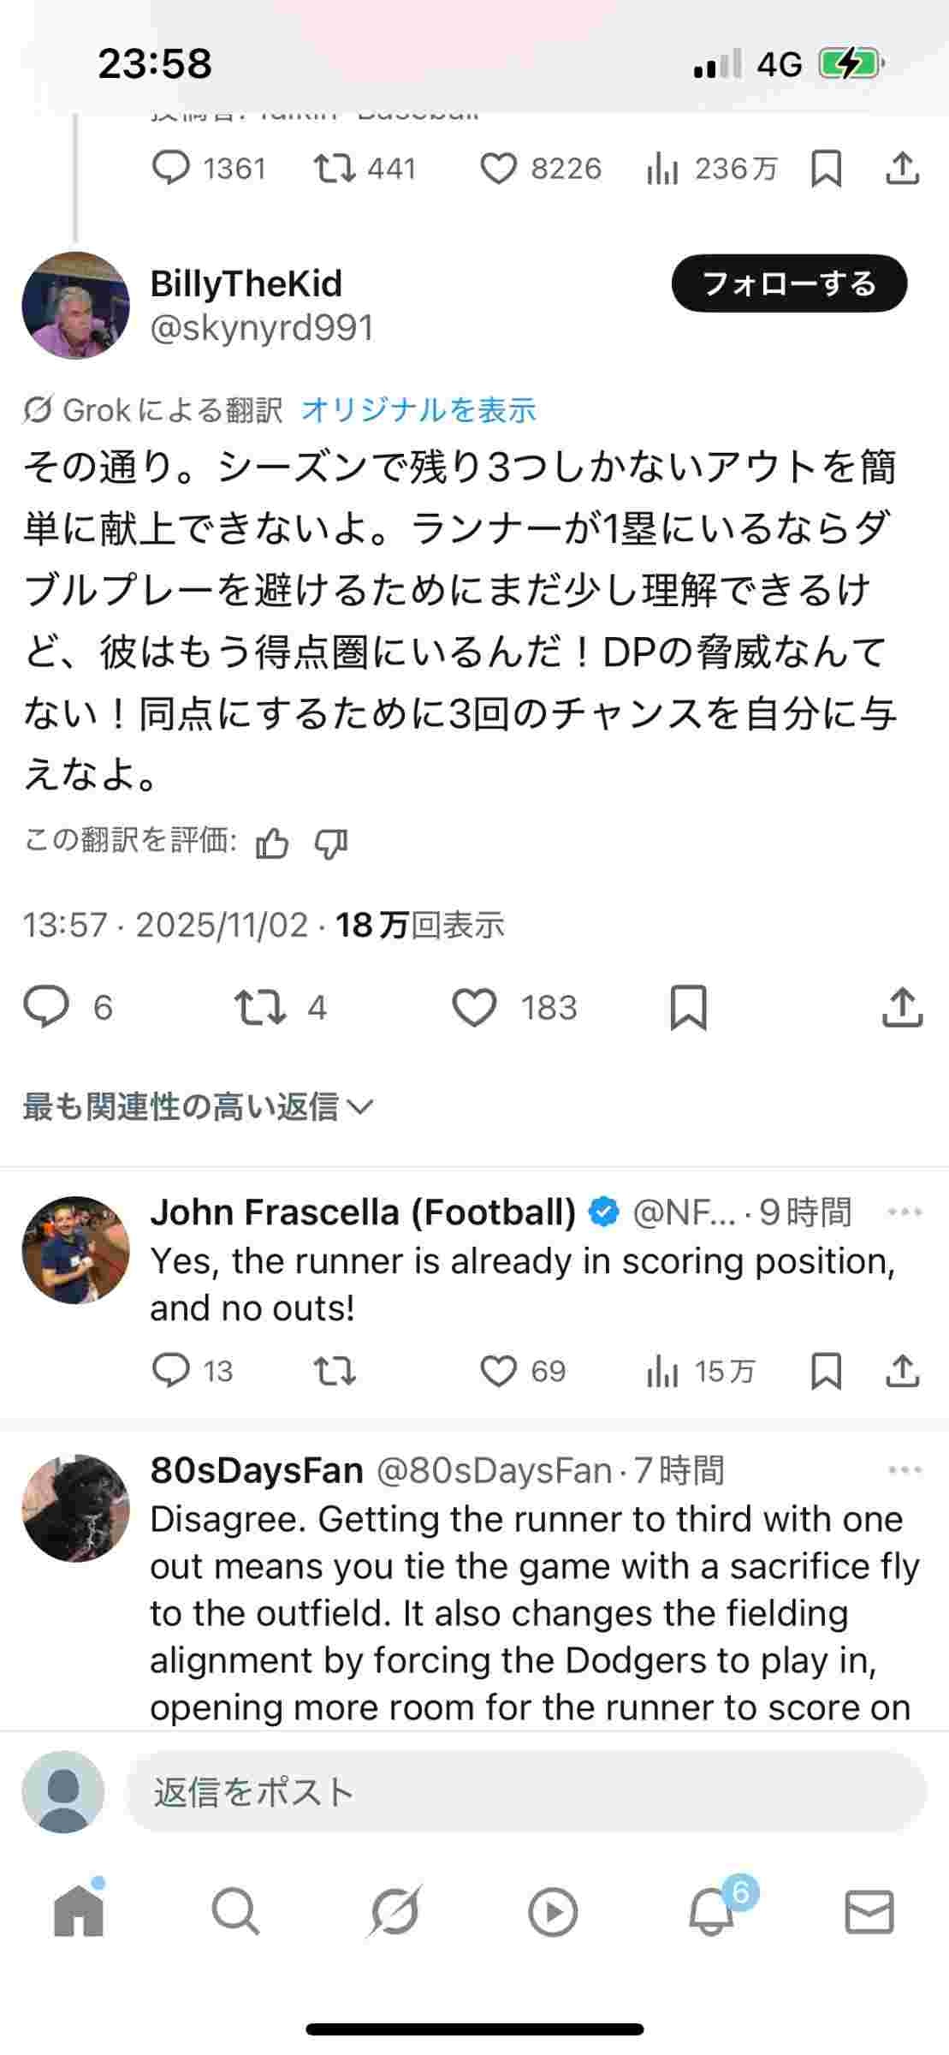Reply to the BillyTheKid post

(x=46, y=1007)
